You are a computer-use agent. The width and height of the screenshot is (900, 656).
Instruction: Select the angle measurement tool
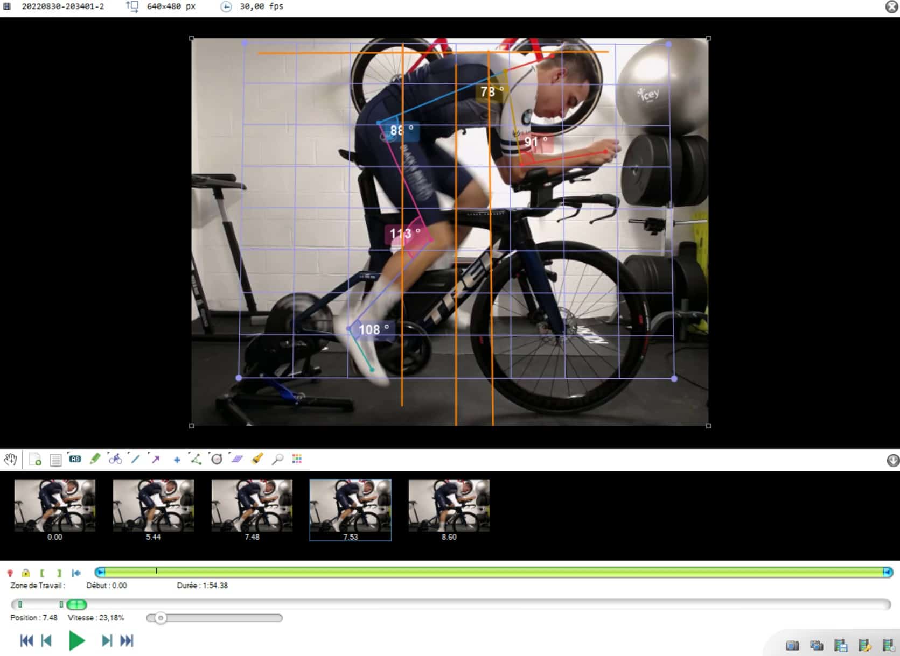coord(196,459)
